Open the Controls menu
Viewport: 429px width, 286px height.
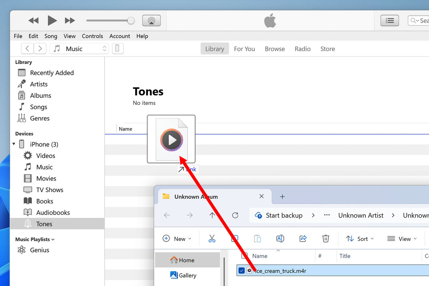coord(92,36)
